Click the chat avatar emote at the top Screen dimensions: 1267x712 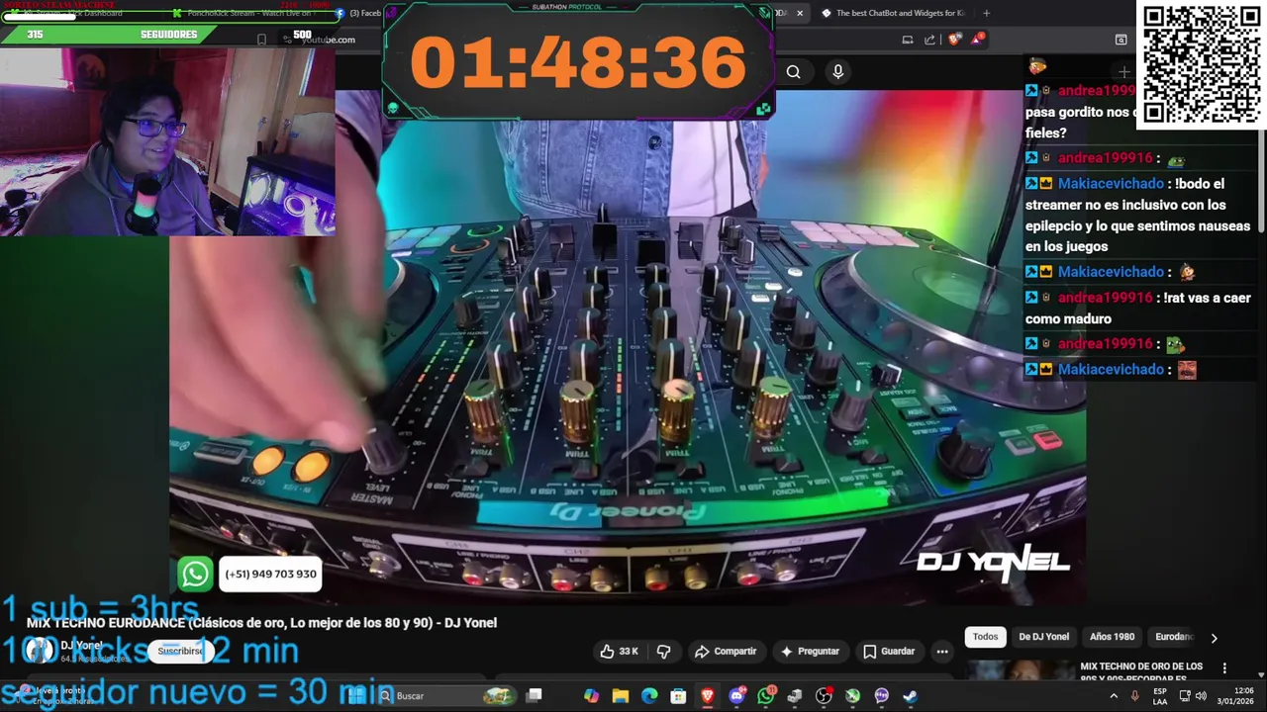click(x=1037, y=66)
